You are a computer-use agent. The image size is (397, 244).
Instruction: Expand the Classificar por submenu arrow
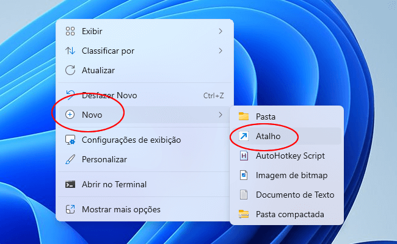point(220,51)
